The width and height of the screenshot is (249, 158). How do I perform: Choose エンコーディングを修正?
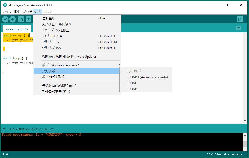coord(77,30)
